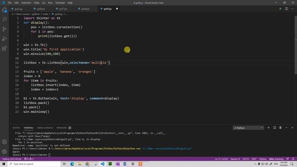The width and height of the screenshot is (297, 167).
Task: Kill terminal with the trash icon
Action: click(x=280, y=128)
